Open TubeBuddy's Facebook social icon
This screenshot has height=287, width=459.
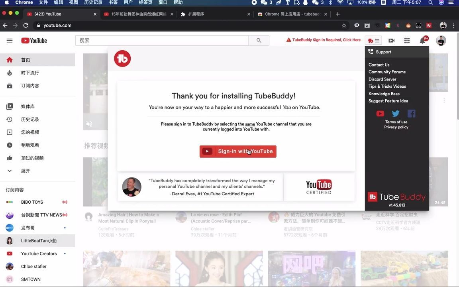click(411, 113)
